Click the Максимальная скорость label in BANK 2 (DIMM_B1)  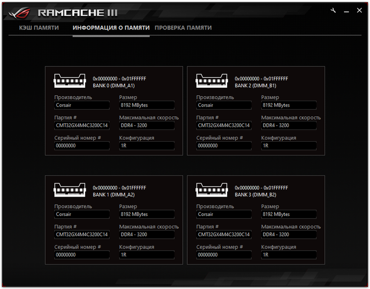(x=291, y=118)
